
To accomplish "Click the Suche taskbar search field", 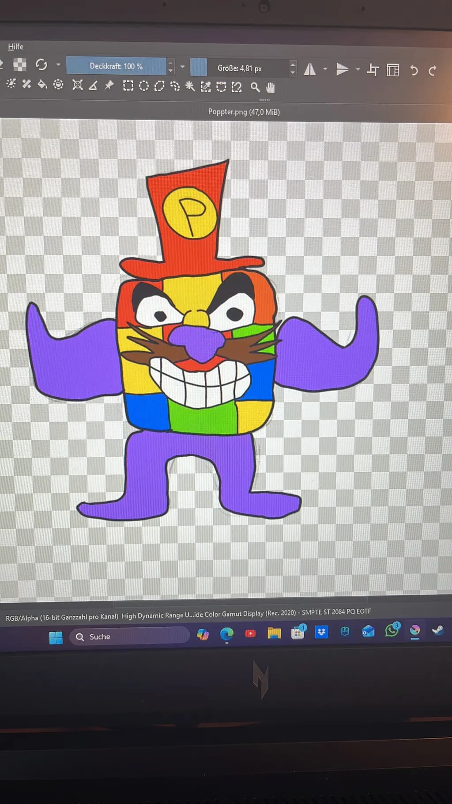I will click(129, 637).
